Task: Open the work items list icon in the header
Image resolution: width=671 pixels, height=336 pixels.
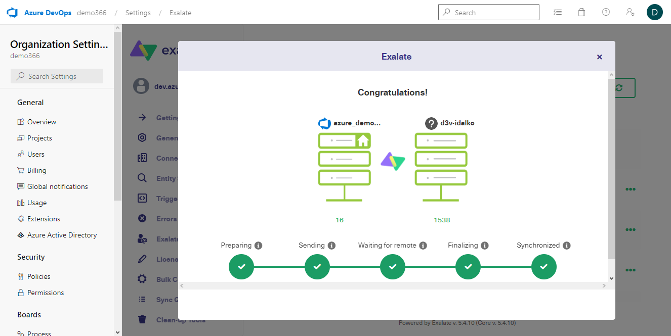Action: coord(558,12)
